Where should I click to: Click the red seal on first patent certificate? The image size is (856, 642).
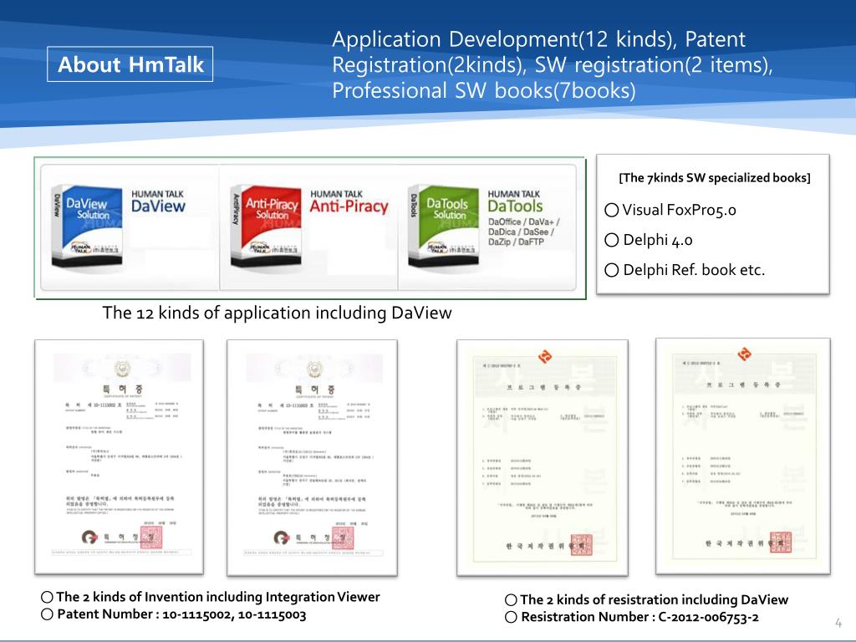coord(151,538)
